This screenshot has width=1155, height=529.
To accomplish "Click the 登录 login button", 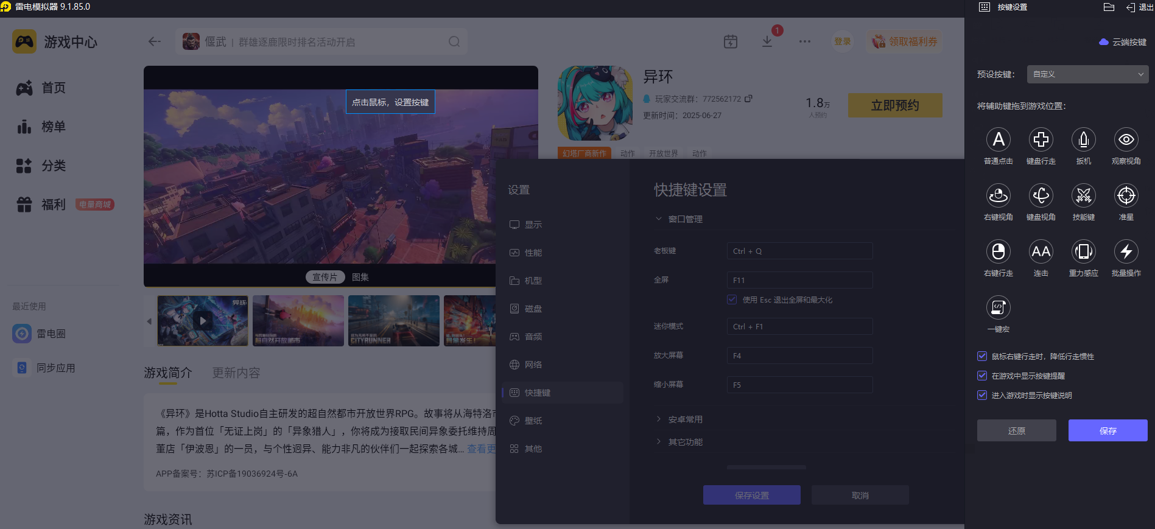I will (843, 41).
